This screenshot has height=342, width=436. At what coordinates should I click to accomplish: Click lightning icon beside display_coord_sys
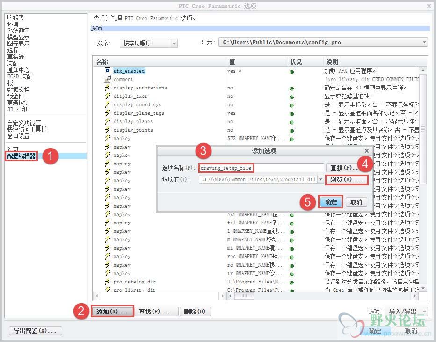[108, 104]
